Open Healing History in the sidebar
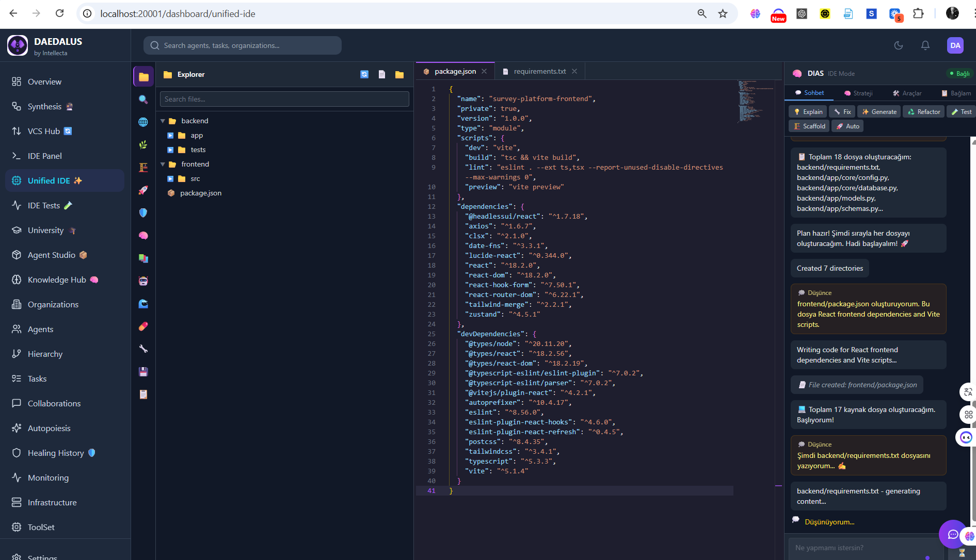This screenshot has width=976, height=560. click(x=65, y=453)
